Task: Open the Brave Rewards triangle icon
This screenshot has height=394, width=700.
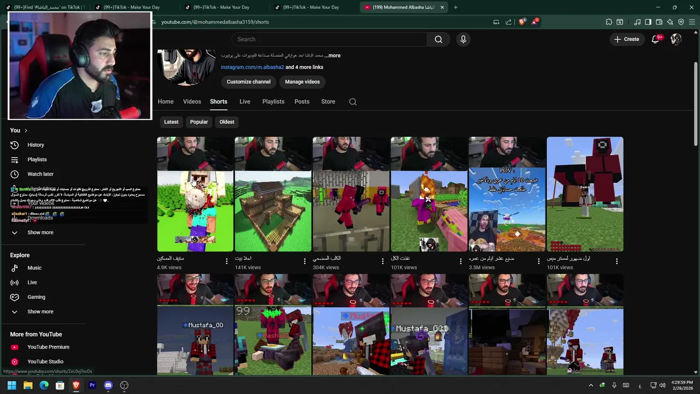Action: point(535,22)
